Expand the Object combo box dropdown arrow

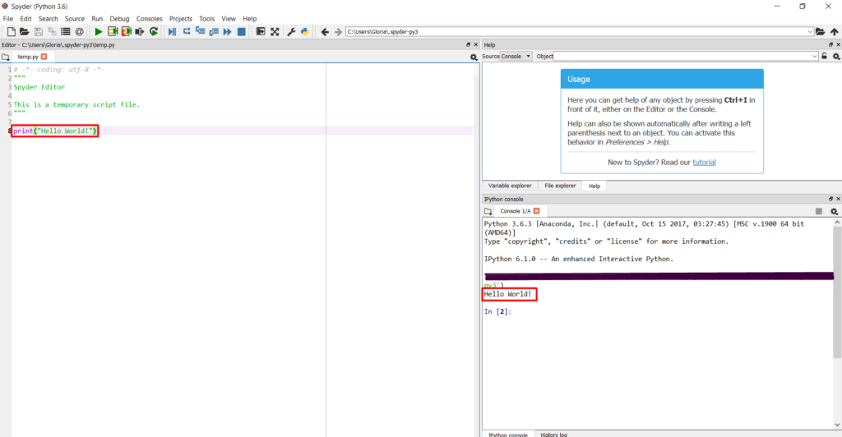[x=814, y=56]
